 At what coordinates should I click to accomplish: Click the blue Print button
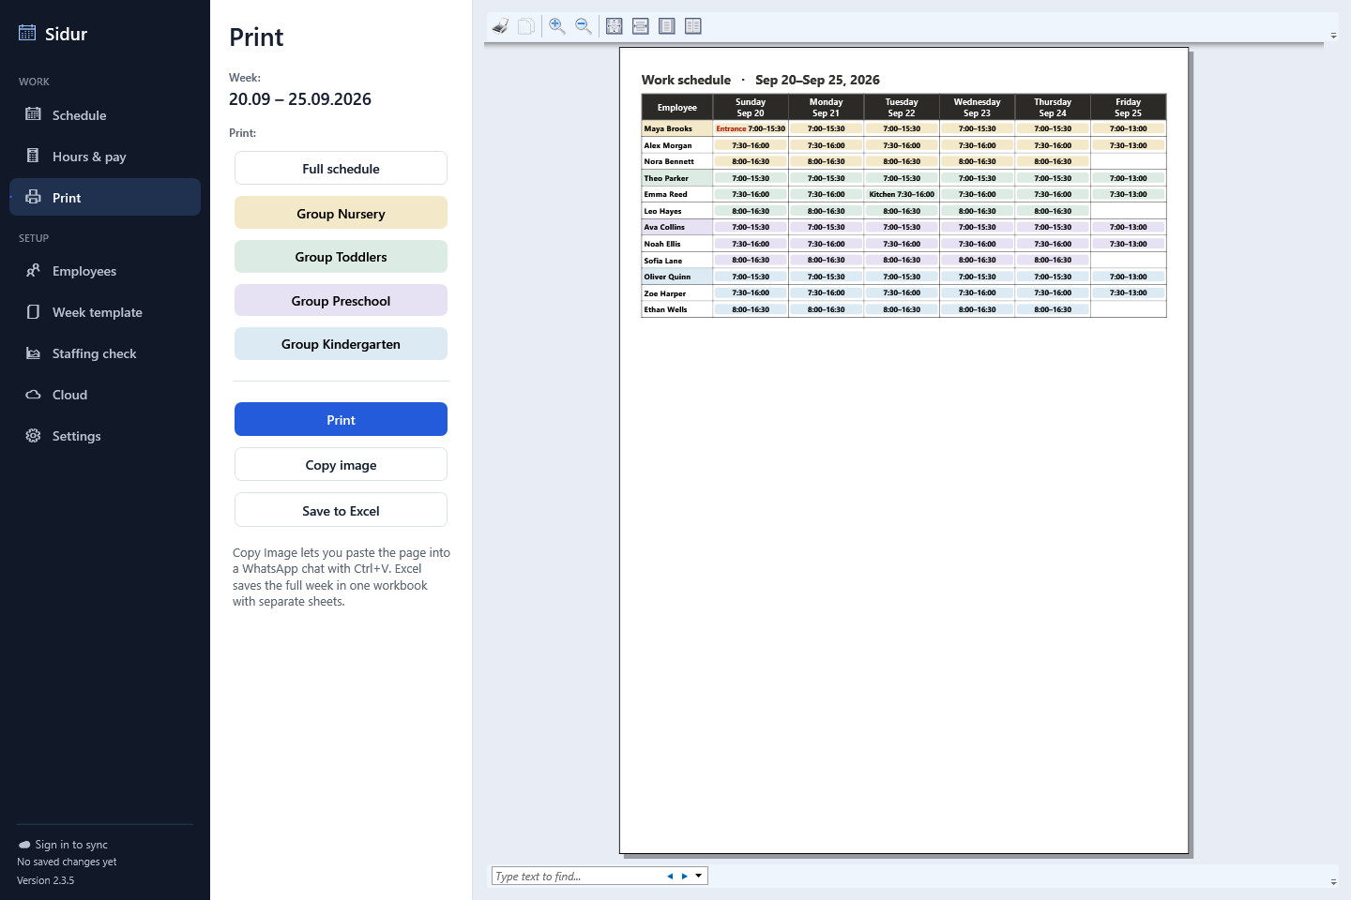point(341,419)
